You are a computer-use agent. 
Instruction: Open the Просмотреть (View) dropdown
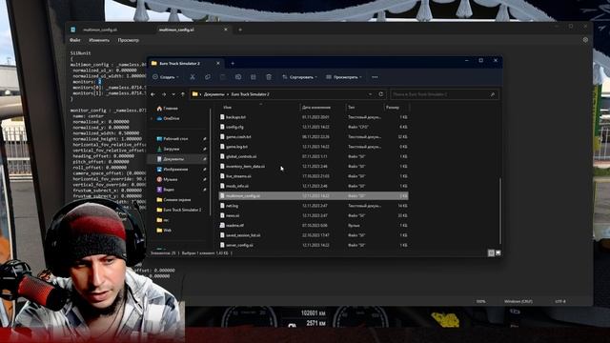344,77
